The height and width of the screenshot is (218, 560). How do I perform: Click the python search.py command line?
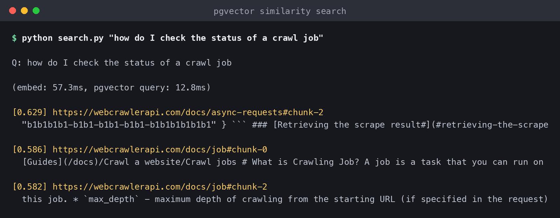pyautogui.click(x=172, y=38)
